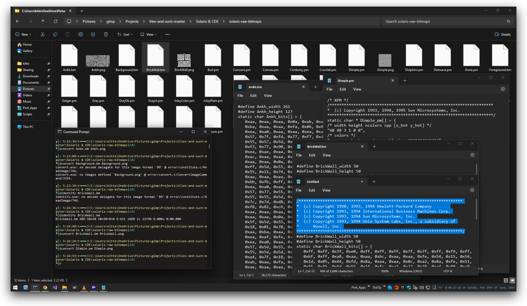The height and width of the screenshot is (306, 527).
Task: Open File menu in Ankh.bm Notepad
Action: [x=240, y=95]
